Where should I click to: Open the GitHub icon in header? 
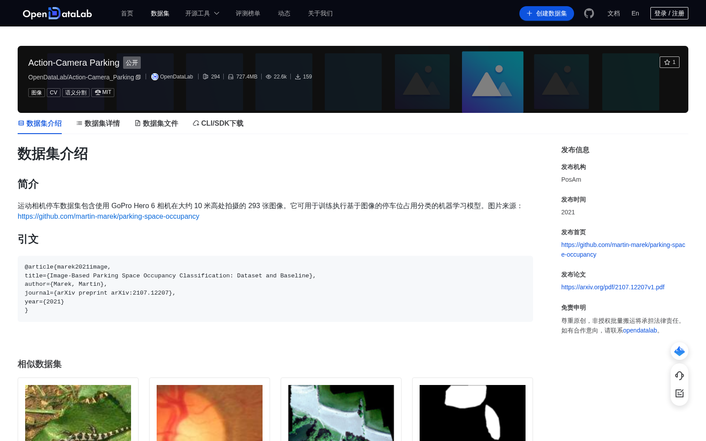[x=589, y=13]
